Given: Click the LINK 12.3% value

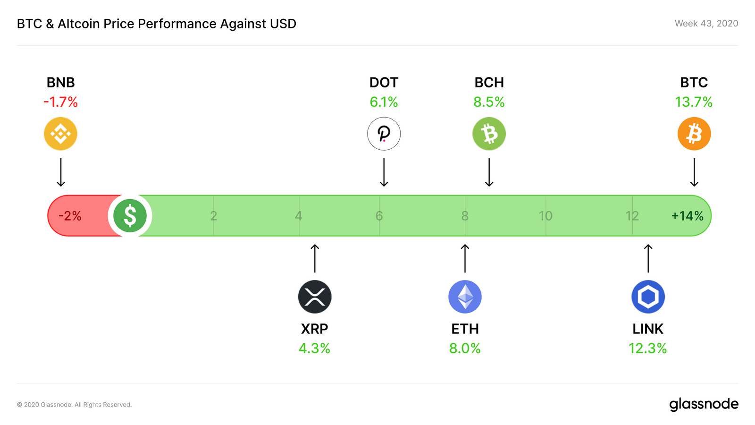Looking at the screenshot, I should [x=647, y=348].
